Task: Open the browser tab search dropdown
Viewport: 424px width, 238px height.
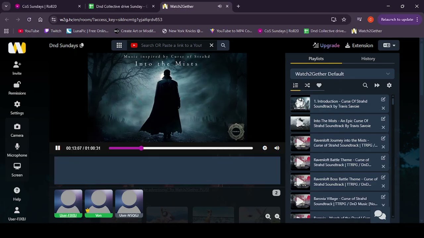Action: pyautogui.click(x=6, y=6)
